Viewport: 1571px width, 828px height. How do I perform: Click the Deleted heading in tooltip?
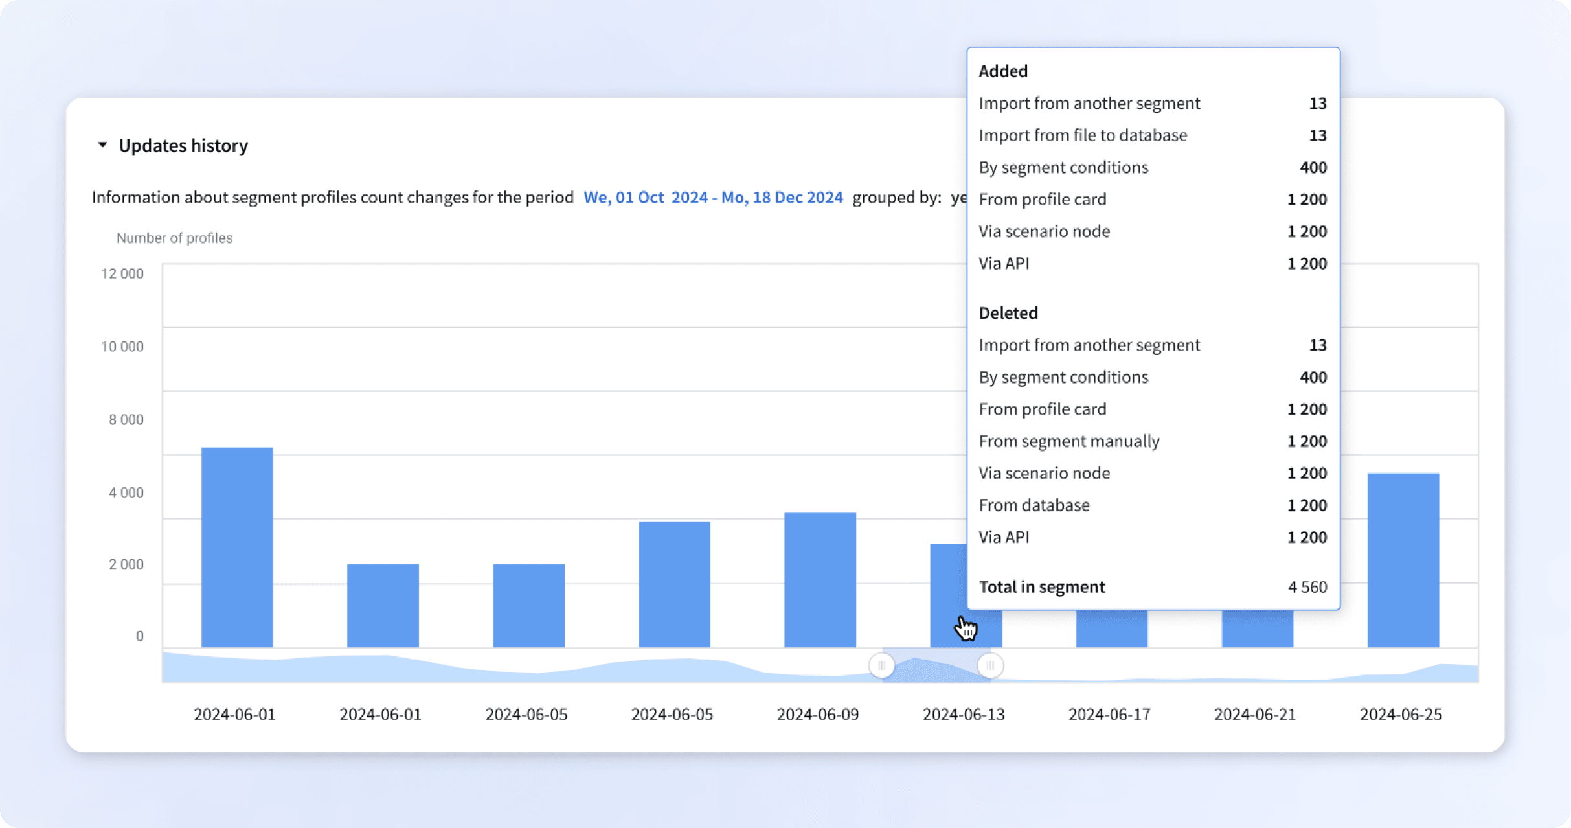click(x=1008, y=313)
